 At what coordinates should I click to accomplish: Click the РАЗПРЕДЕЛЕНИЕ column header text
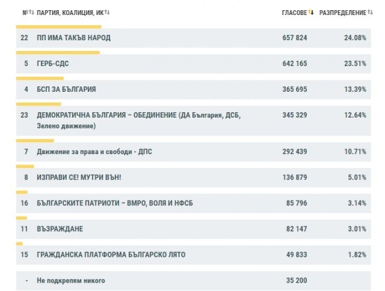pos(340,13)
